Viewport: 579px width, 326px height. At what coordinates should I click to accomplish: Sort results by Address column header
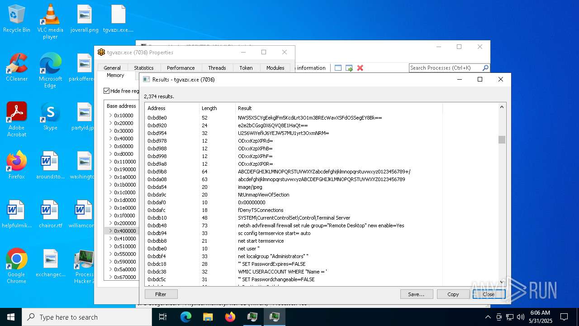pos(172,108)
